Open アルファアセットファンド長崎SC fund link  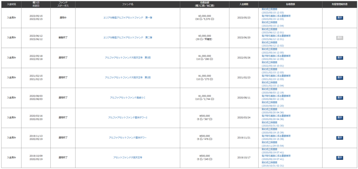pos(128,98)
